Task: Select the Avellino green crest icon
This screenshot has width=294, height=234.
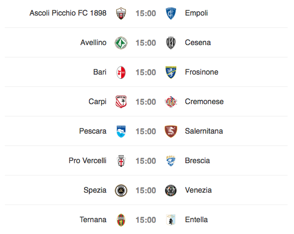Action: (121, 43)
